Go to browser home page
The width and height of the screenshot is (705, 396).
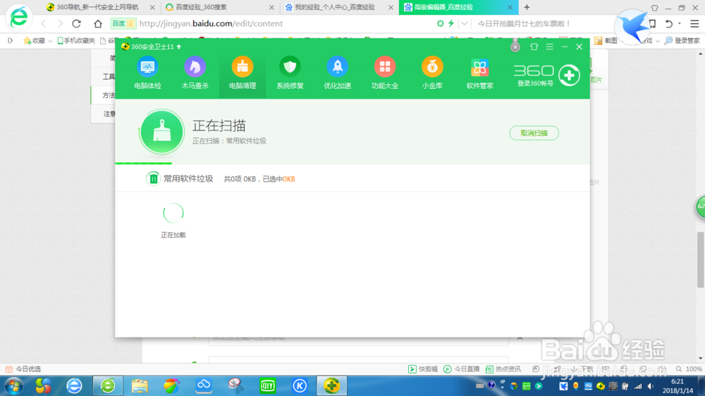point(98,23)
